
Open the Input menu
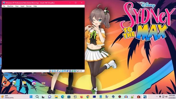coord(22,6)
